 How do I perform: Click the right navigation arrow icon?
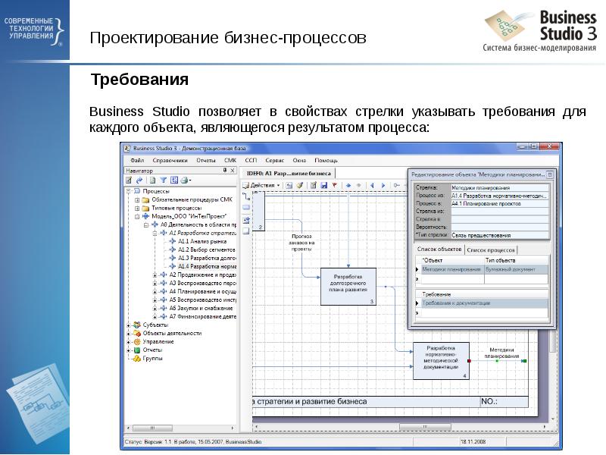click(x=383, y=185)
